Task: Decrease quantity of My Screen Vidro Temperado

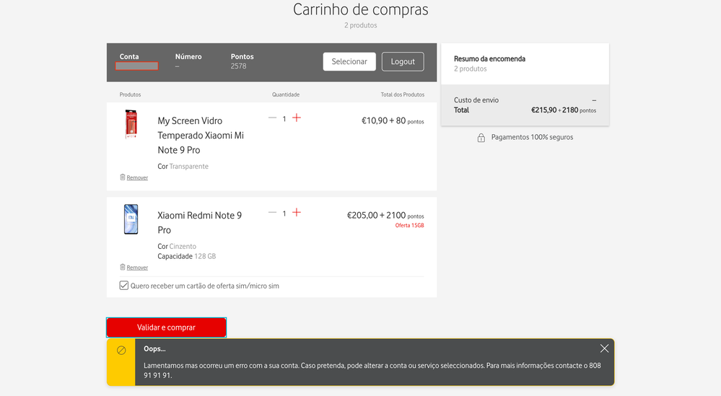Action: click(x=272, y=118)
